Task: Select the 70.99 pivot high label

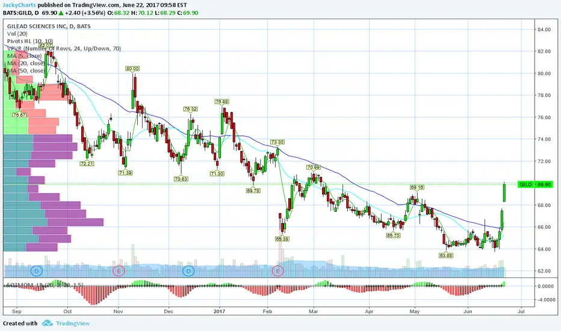Action: pyautogui.click(x=314, y=167)
